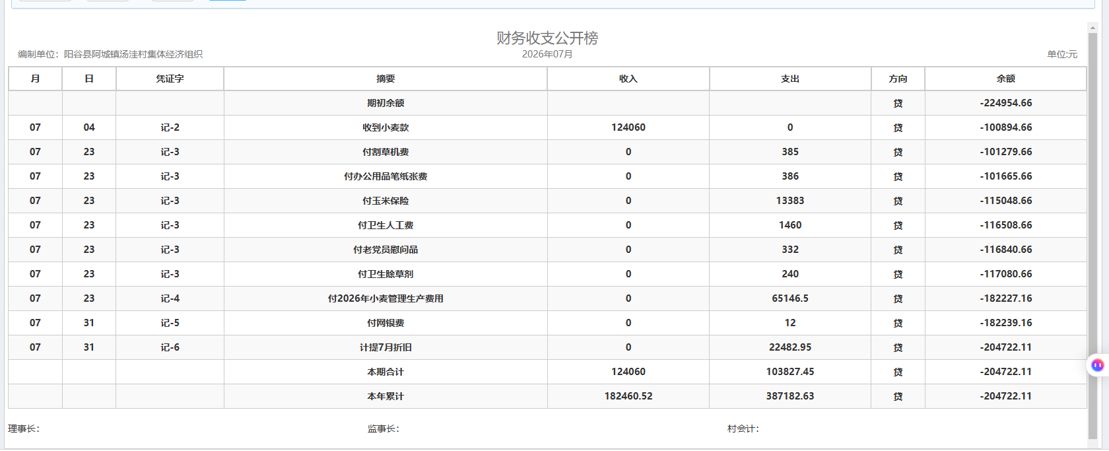Screen dimensions: 1109x451
Task: Click the 方向 column header
Action: (x=898, y=79)
